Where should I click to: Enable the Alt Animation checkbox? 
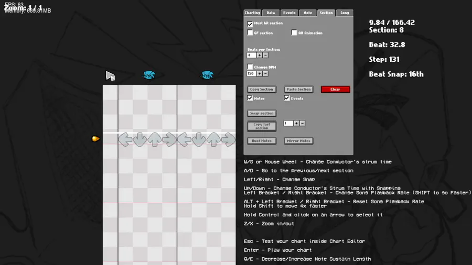click(x=294, y=32)
